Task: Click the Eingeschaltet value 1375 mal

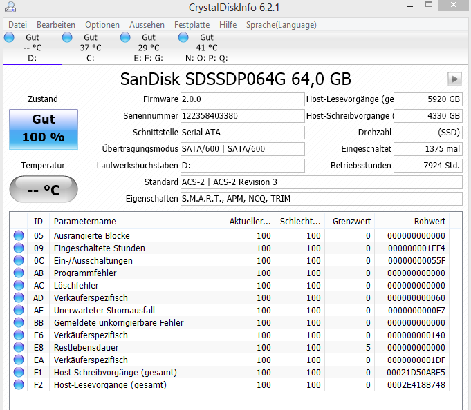Action: [428, 149]
